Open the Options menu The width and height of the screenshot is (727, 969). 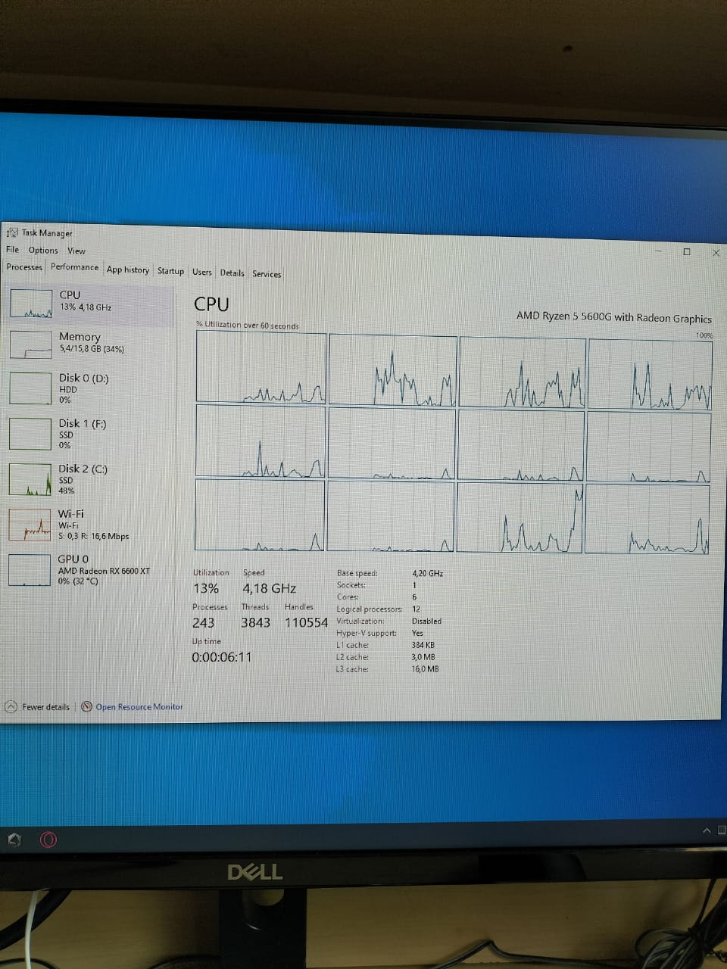click(x=43, y=250)
